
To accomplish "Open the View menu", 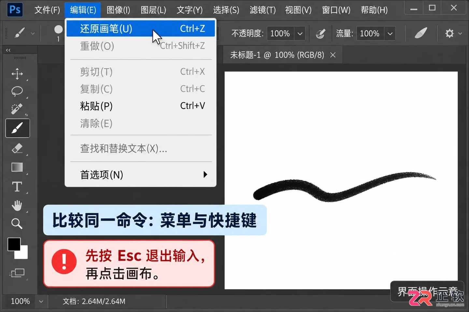I will click(298, 10).
